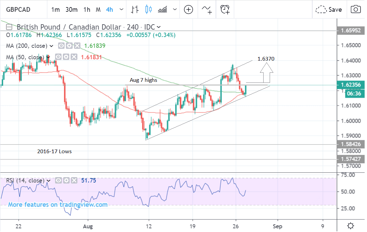Viewport: 367px width, 232px height.
Task: Take a chart snapshot with camera icon
Action: click(355, 9)
